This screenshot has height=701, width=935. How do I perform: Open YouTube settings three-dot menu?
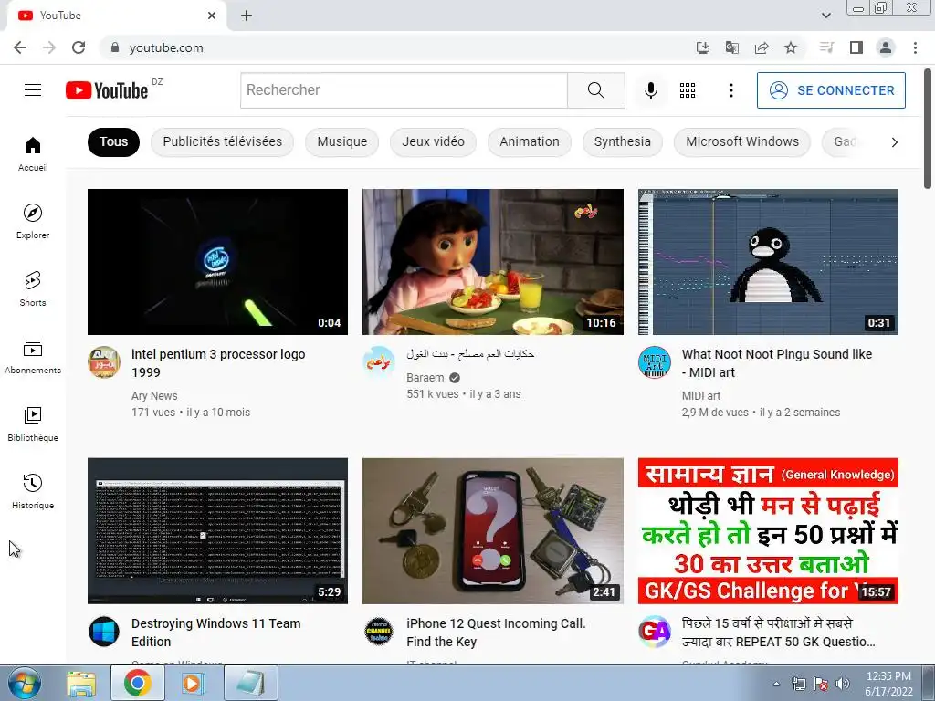[x=731, y=90]
